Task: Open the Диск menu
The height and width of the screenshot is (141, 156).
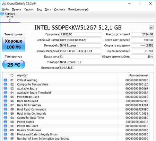Action: point(48,9)
